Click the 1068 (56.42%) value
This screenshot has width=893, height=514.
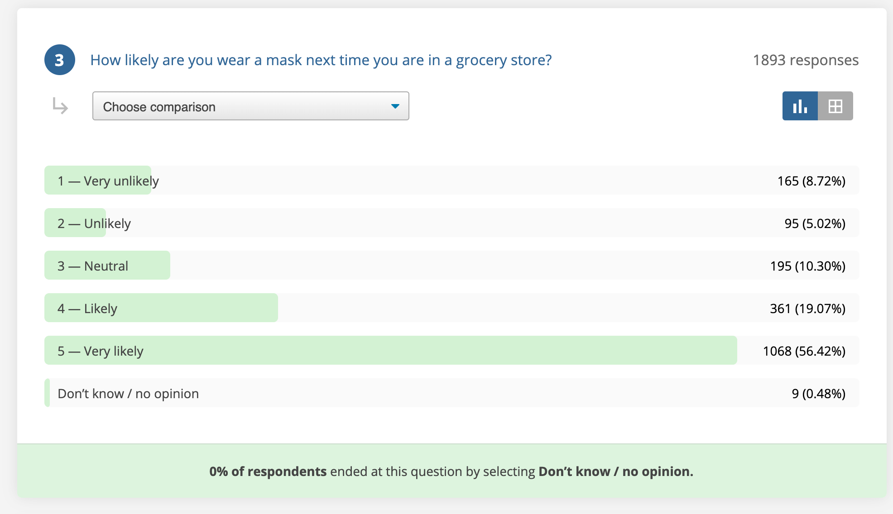804,351
